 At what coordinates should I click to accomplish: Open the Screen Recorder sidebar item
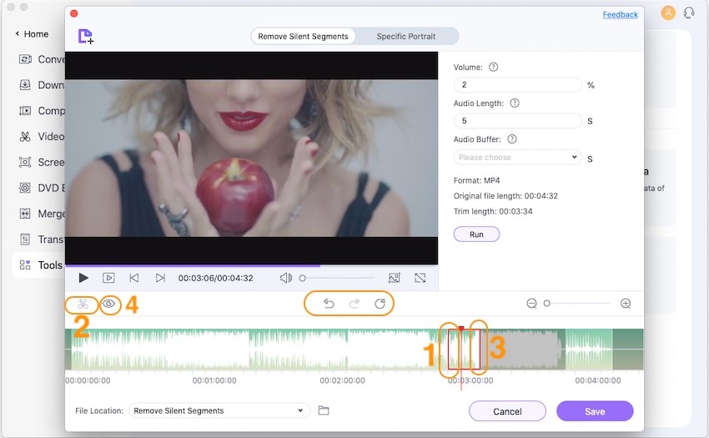click(x=42, y=162)
